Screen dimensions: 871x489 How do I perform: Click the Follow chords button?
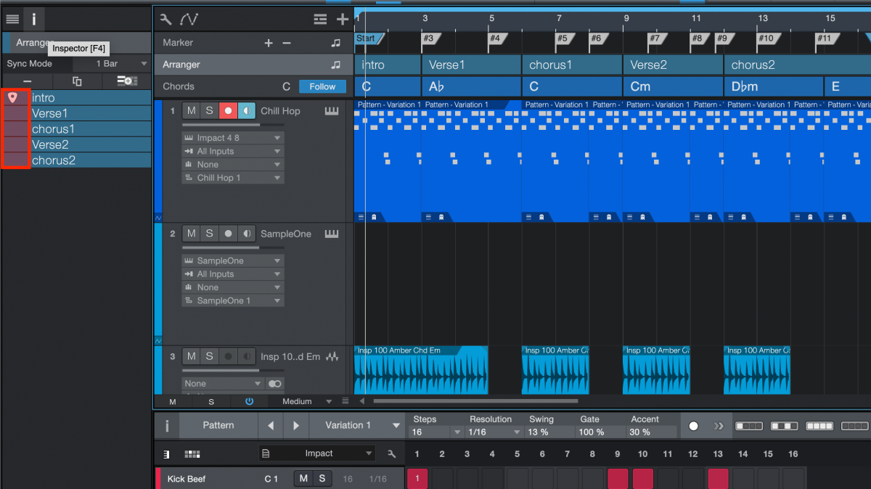pyautogui.click(x=322, y=86)
